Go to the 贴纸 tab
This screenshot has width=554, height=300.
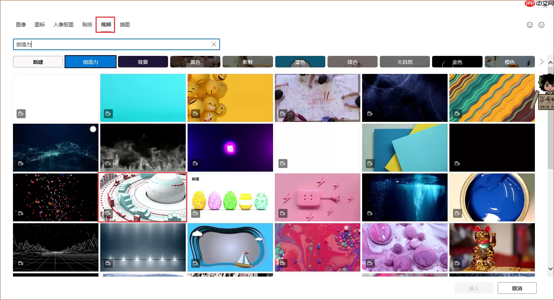click(87, 25)
